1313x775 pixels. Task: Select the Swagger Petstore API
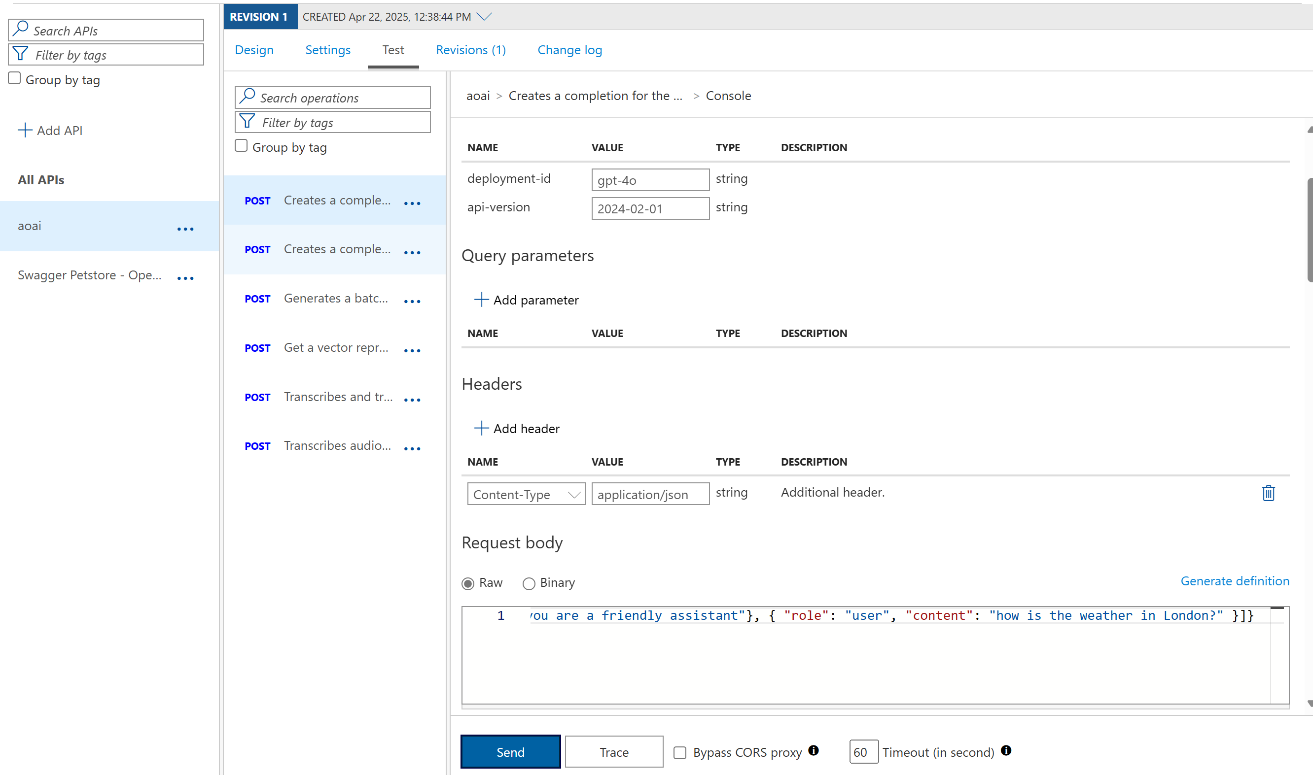[109, 275]
